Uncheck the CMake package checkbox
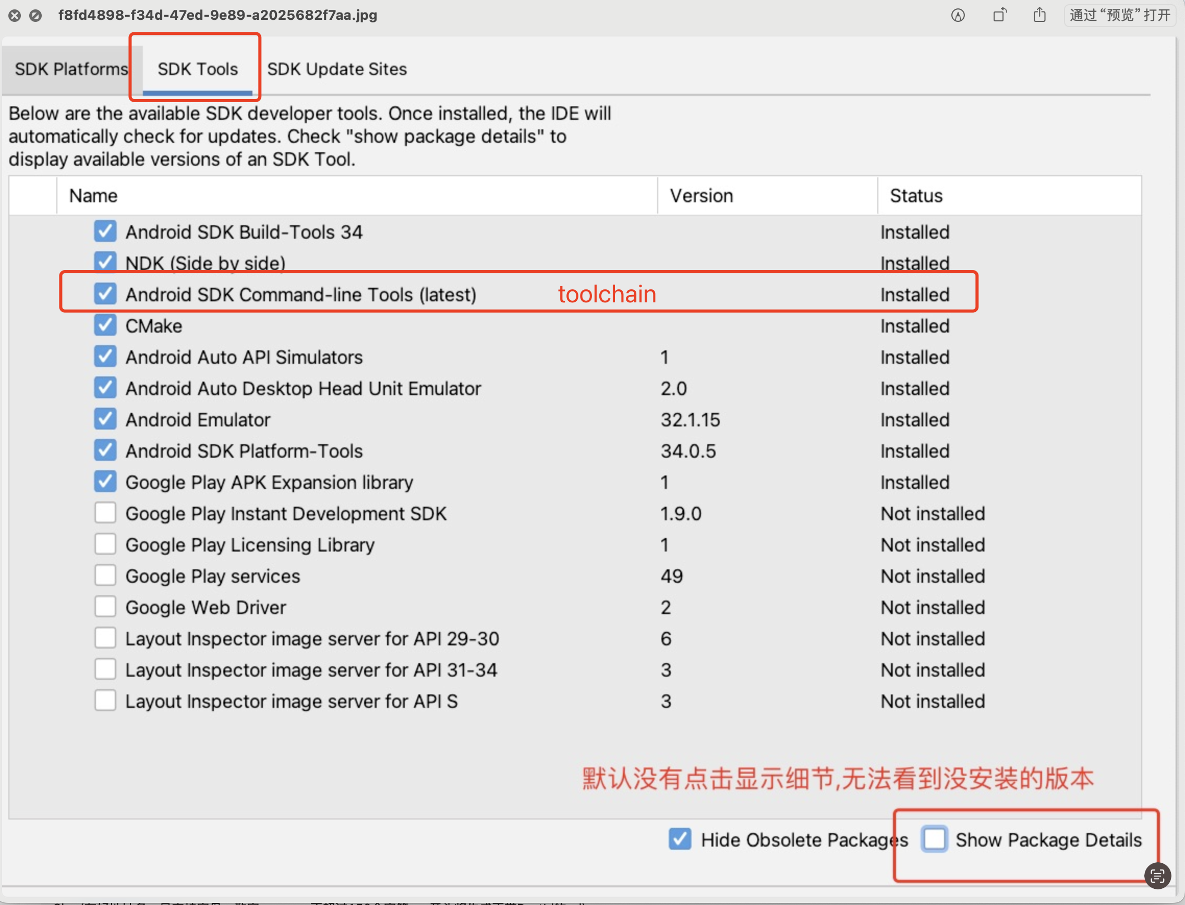Image resolution: width=1185 pixels, height=905 pixels. [x=105, y=325]
